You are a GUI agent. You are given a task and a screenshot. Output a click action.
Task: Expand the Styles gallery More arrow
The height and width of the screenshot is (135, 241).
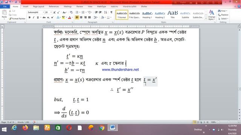[206, 18]
